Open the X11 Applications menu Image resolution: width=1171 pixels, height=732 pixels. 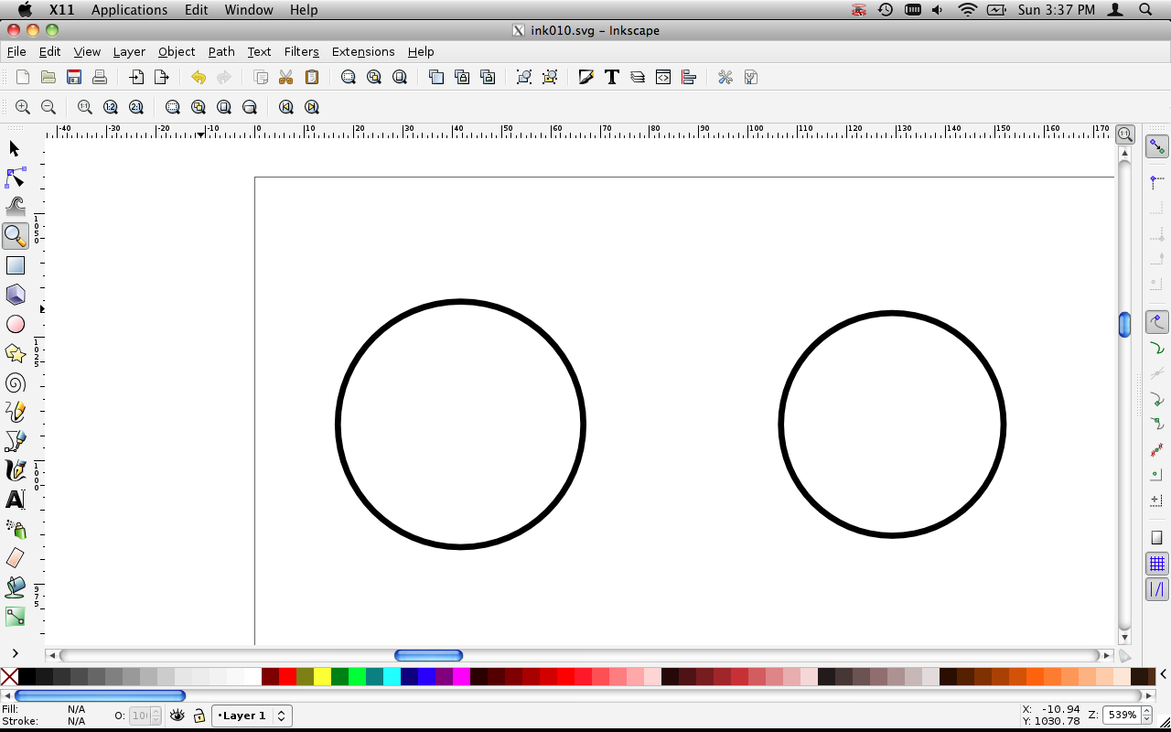click(x=129, y=10)
